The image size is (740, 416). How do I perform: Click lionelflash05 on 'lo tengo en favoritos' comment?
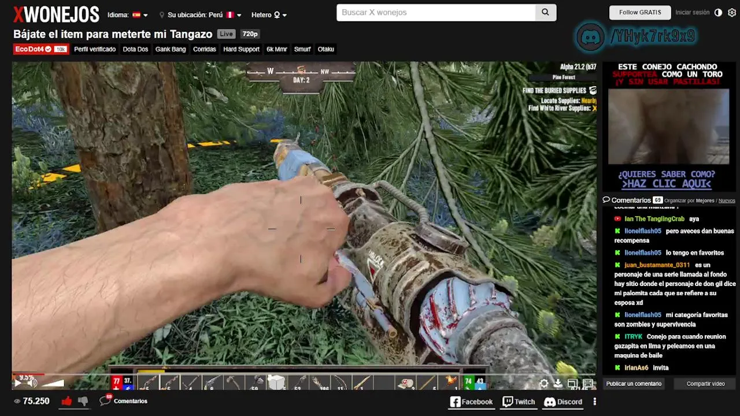point(643,252)
